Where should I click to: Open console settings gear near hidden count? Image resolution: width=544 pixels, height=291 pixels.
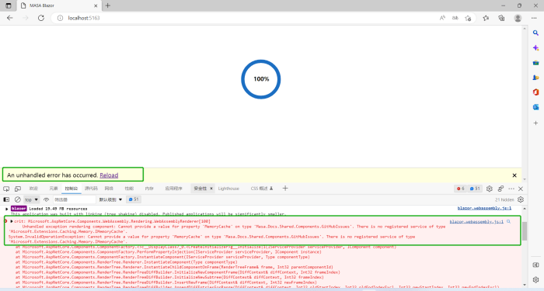pos(521,199)
